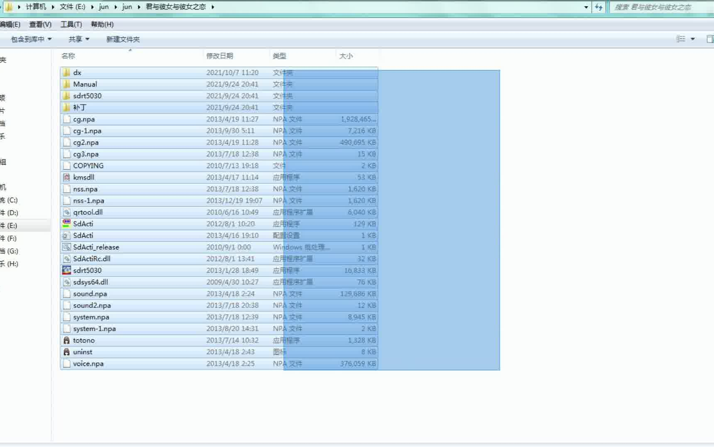Image resolution: width=714 pixels, height=447 pixels.
Task: Click the 补丁 folder icon
Action: click(66, 107)
